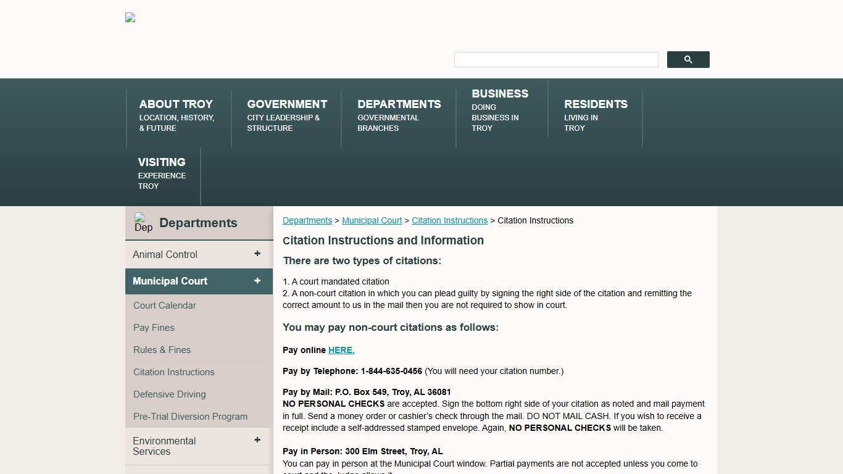Open Court Calendar in sidebar

click(x=165, y=306)
